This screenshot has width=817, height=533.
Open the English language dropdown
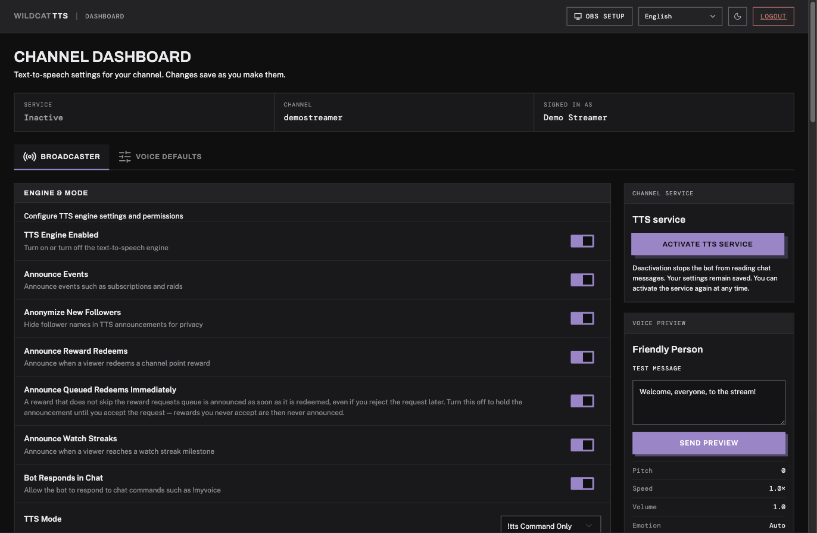[680, 16]
